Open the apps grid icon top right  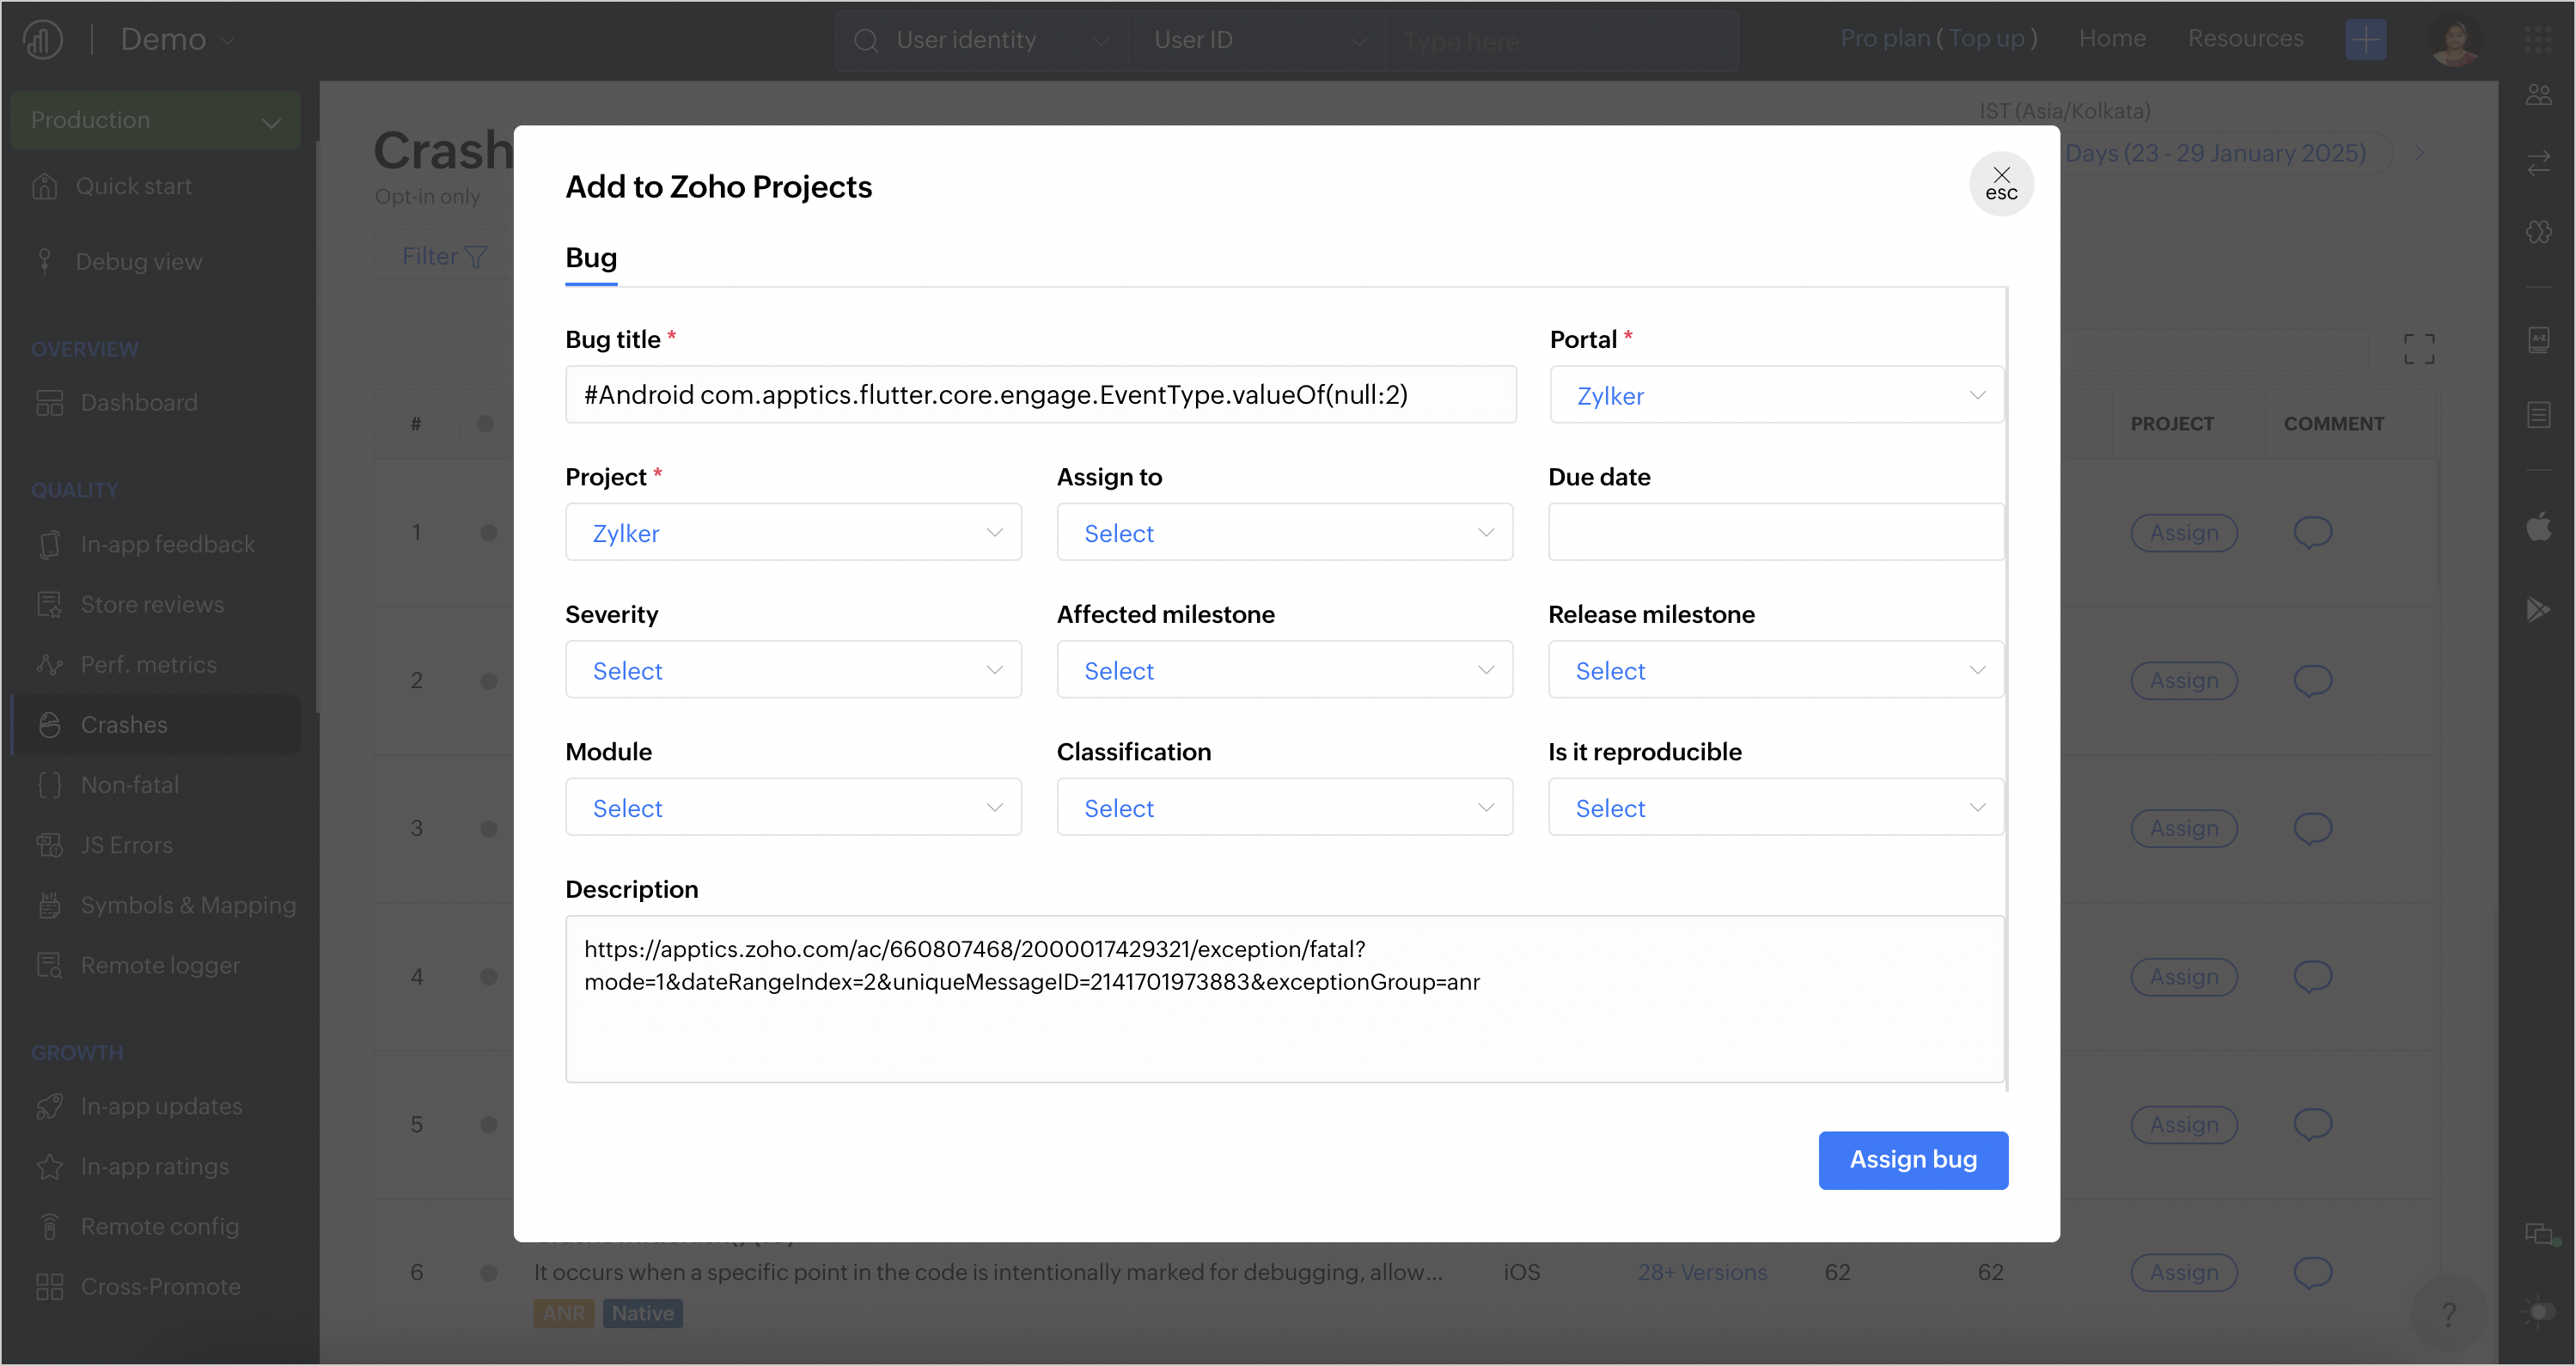(2537, 40)
